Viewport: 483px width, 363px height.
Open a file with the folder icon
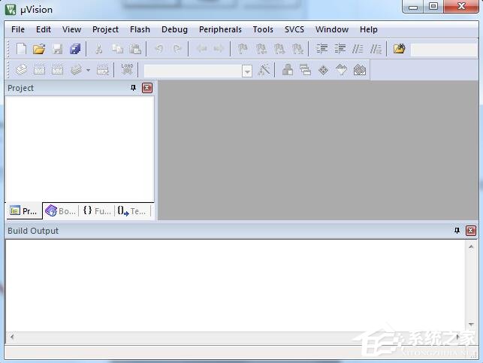tap(39, 49)
